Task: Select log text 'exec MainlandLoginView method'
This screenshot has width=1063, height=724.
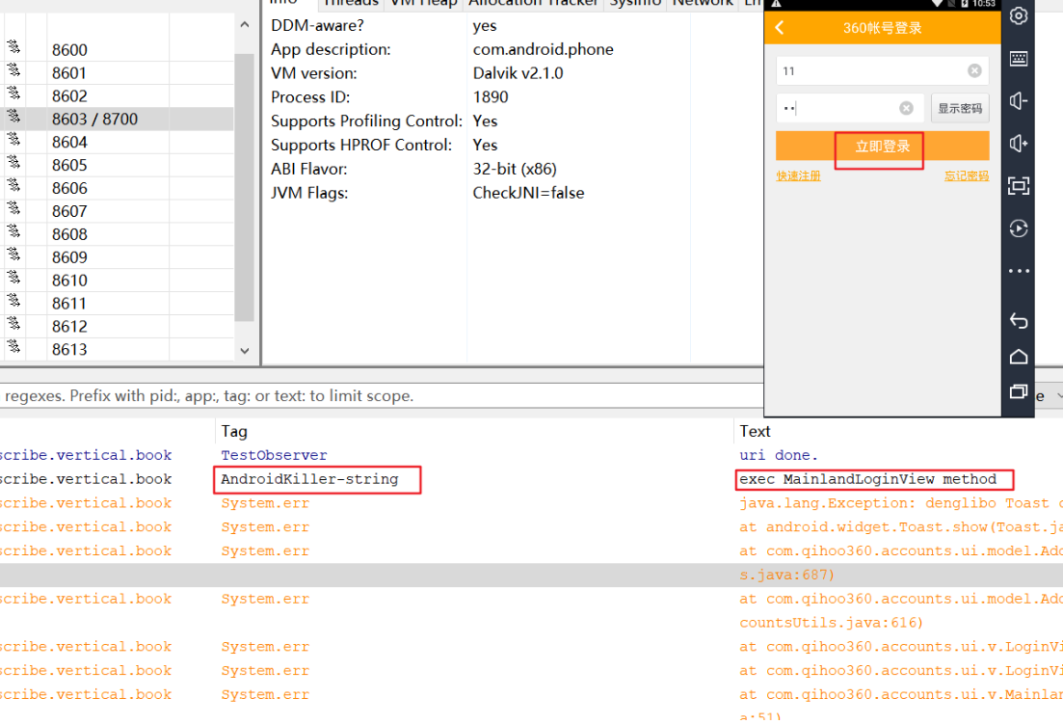Action: (867, 479)
